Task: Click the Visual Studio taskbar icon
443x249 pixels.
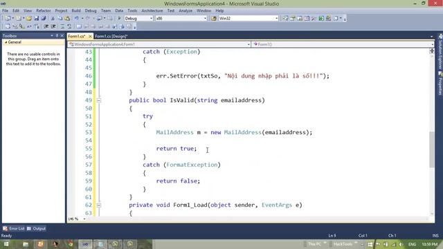Action: click(x=85, y=244)
